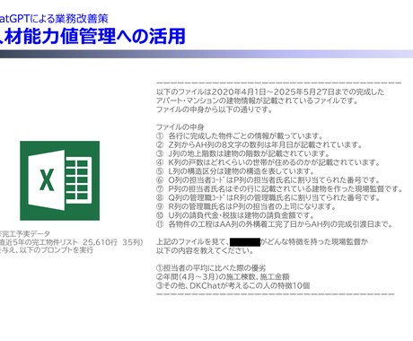413x341 pixels.
Task: Click the line 'ファイルの中身から以下の通りです。'
Action: coord(215,109)
